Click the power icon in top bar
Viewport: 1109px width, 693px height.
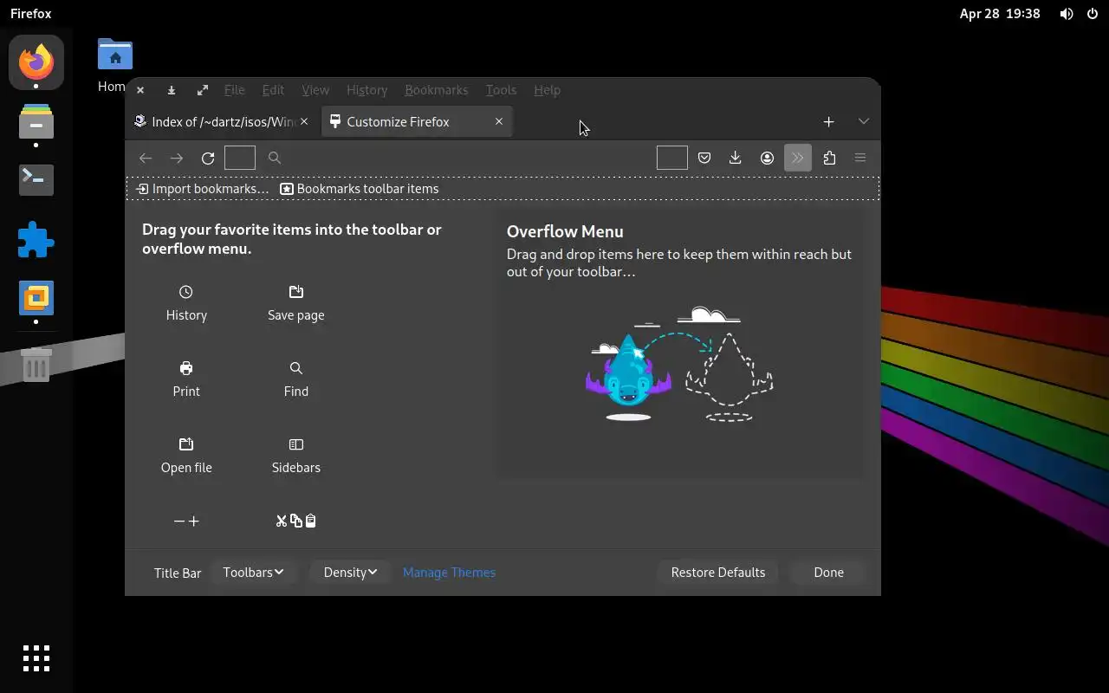pyautogui.click(x=1091, y=14)
